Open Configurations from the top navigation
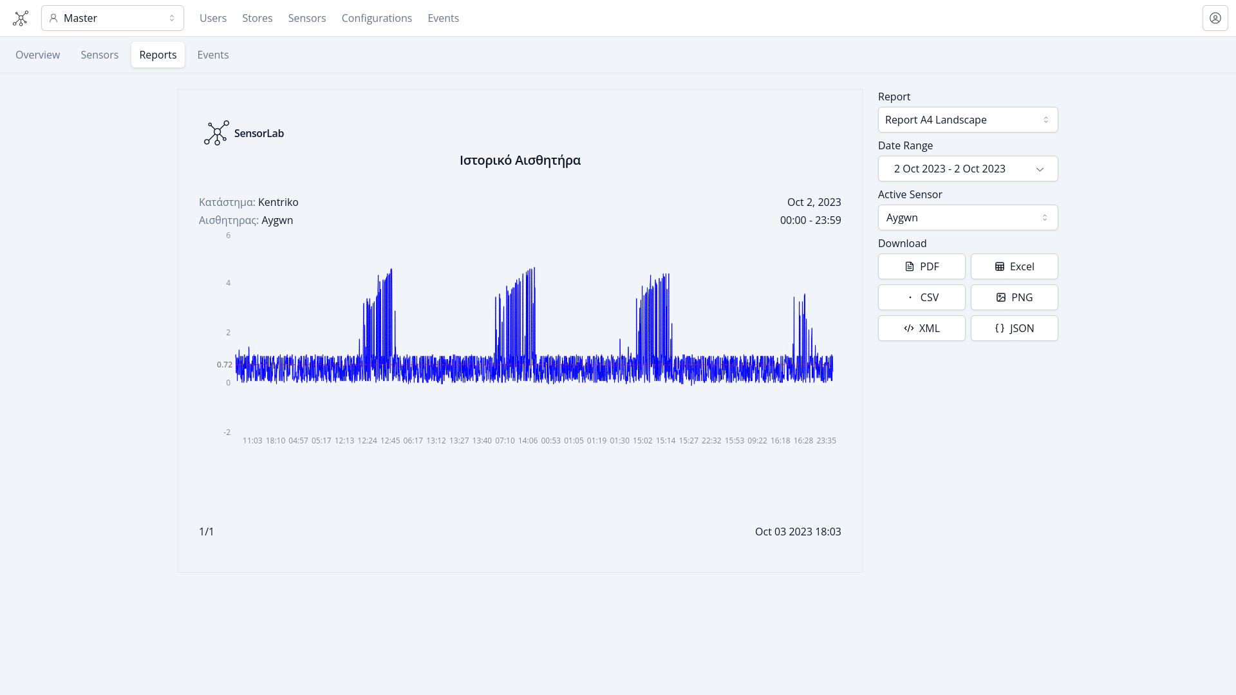The height and width of the screenshot is (695, 1236). [x=377, y=18]
